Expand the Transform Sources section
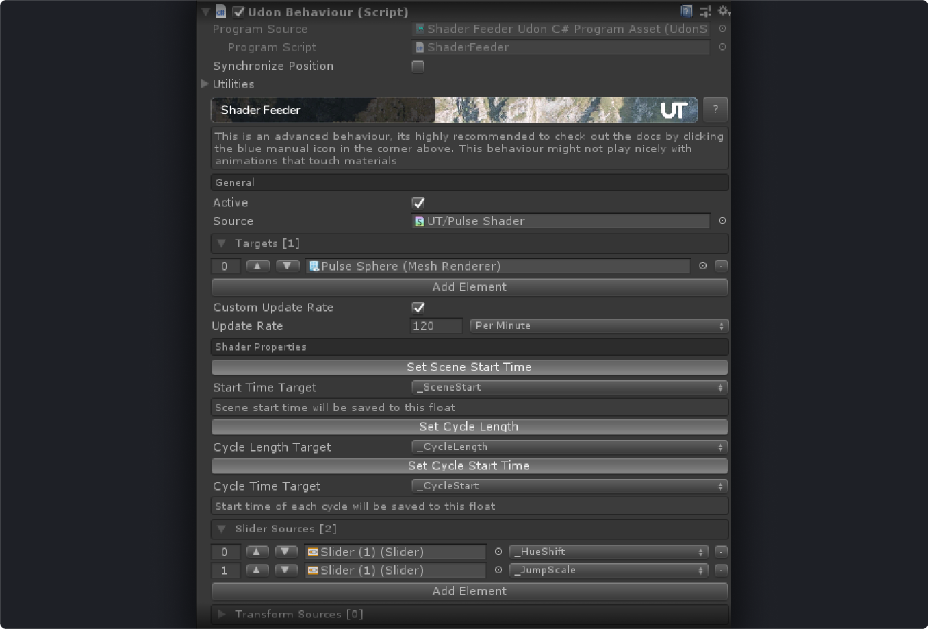The image size is (929, 629). 222,614
